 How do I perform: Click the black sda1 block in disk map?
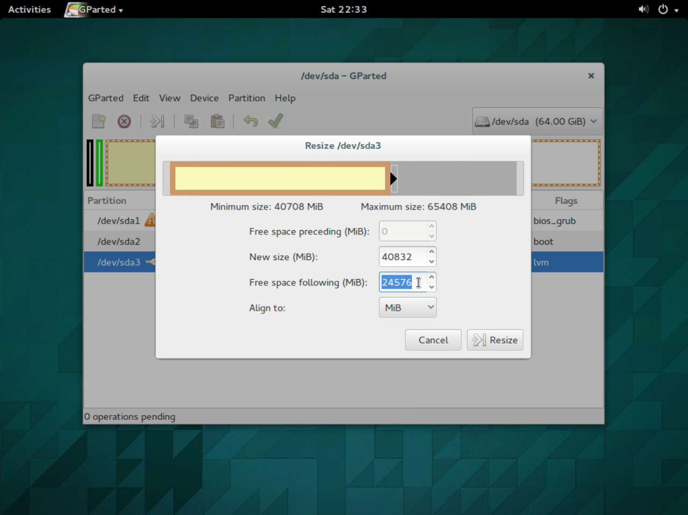point(90,163)
